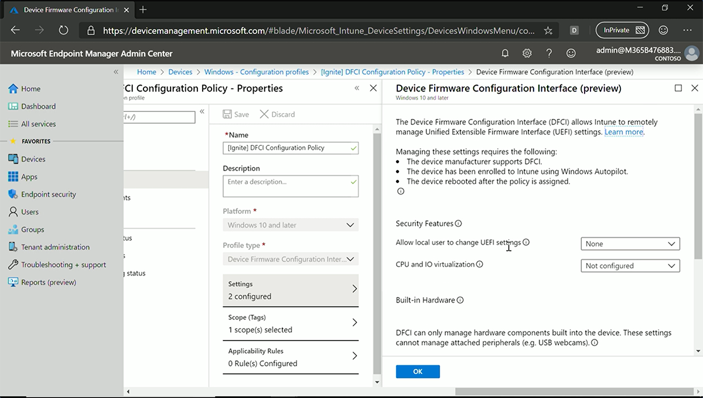Screen dimensions: 703x398
Task: Open Allow local user UEFI settings dropdown
Action: click(x=630, y=244)
